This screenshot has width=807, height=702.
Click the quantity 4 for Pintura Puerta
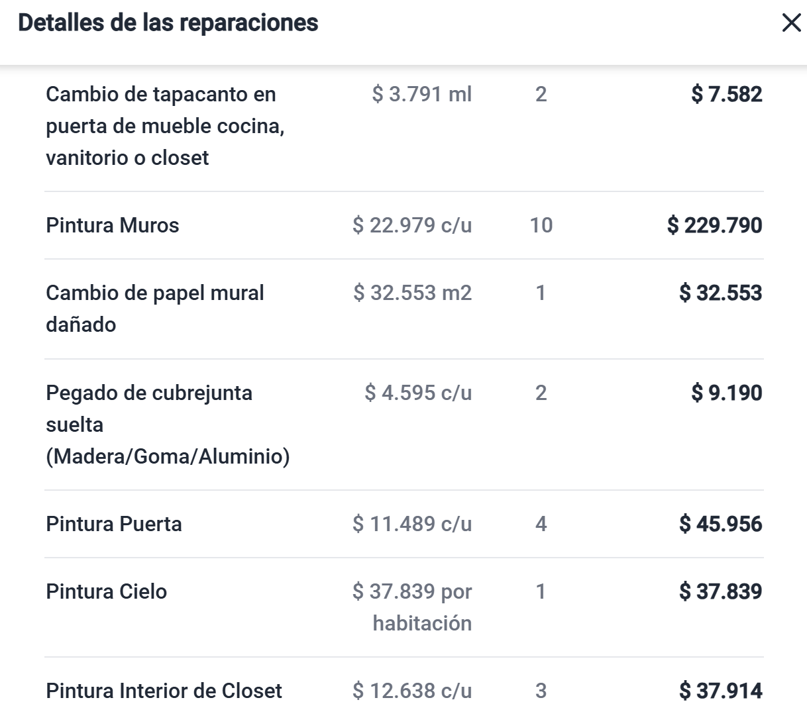541,524
